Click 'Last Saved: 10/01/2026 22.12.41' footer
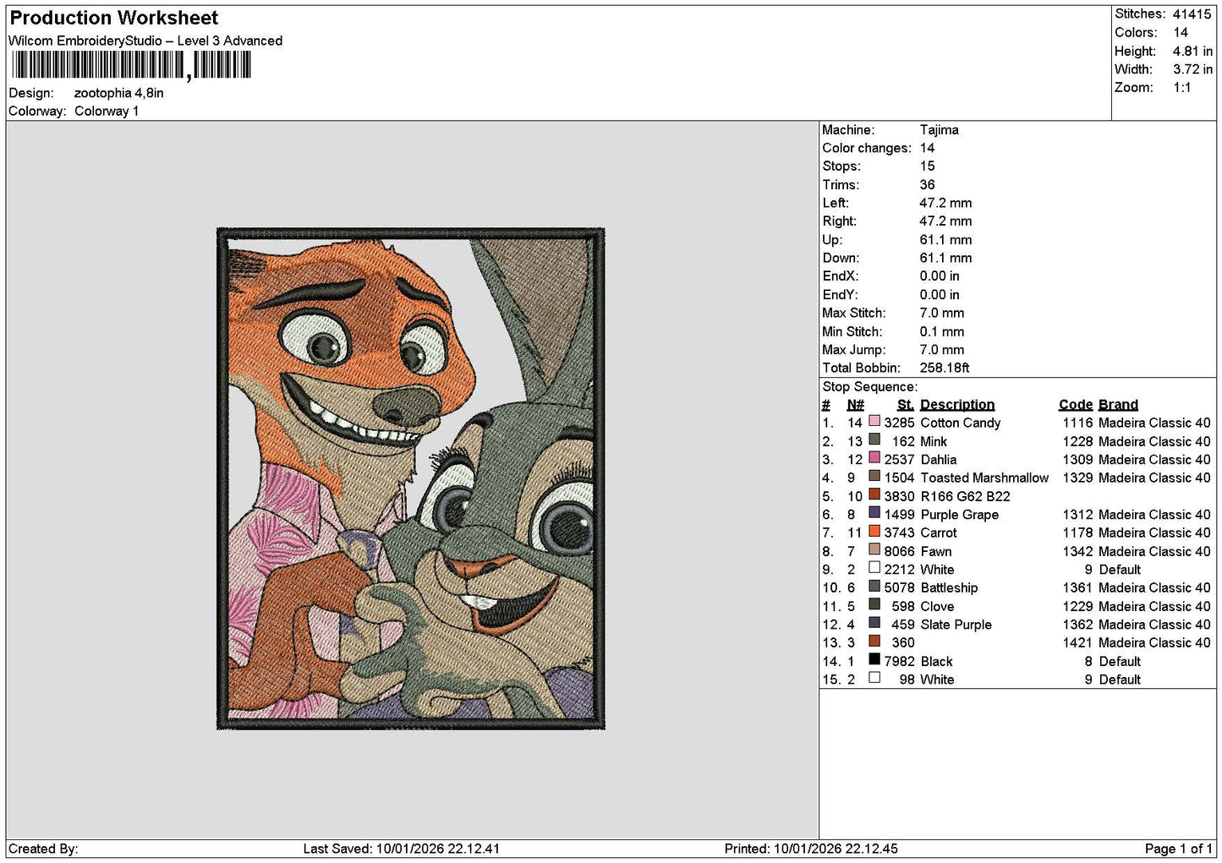The width and height of the screenshot is (1222, 863). point(402,849)
